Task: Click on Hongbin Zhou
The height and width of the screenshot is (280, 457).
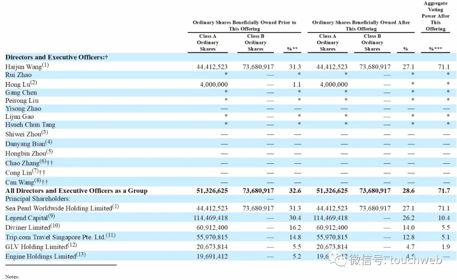Action: click(x=26, y=154)
